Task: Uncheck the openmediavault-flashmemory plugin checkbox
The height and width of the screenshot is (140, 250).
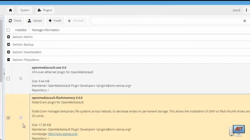Action: click(8, 118)
